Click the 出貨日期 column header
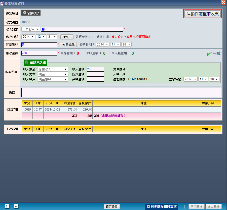The image size is (227, 210). click(52, 103)
